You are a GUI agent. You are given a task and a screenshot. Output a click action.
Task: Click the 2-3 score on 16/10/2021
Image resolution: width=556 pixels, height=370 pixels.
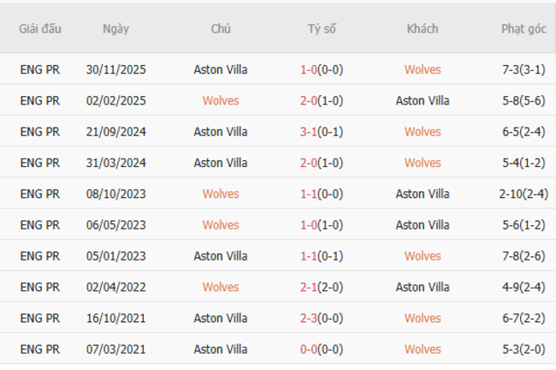(x=309, y=319)
